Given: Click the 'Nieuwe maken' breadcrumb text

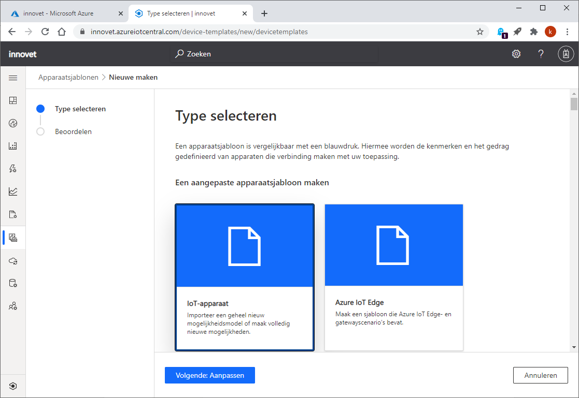Looking at the screenshot, I should pyautogui.click(x=133, y=78).
